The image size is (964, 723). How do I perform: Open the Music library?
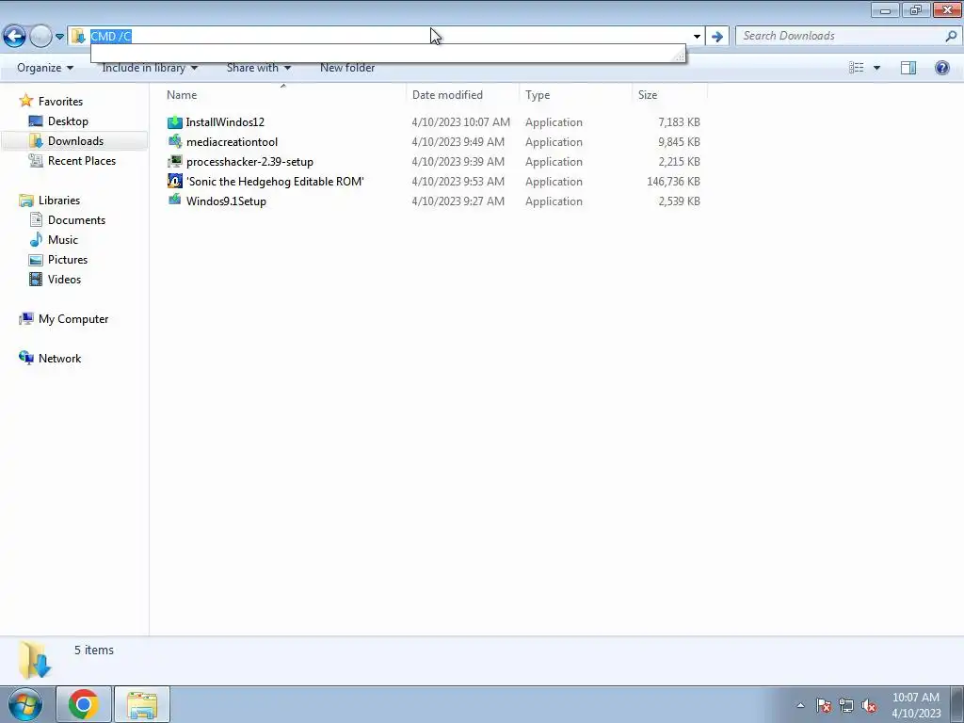(63, 240)
